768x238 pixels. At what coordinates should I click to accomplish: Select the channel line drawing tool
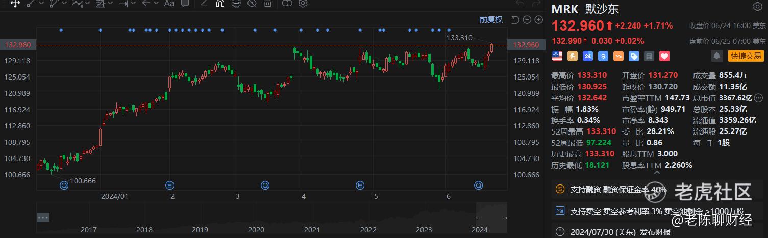click(x=55, y=3)
